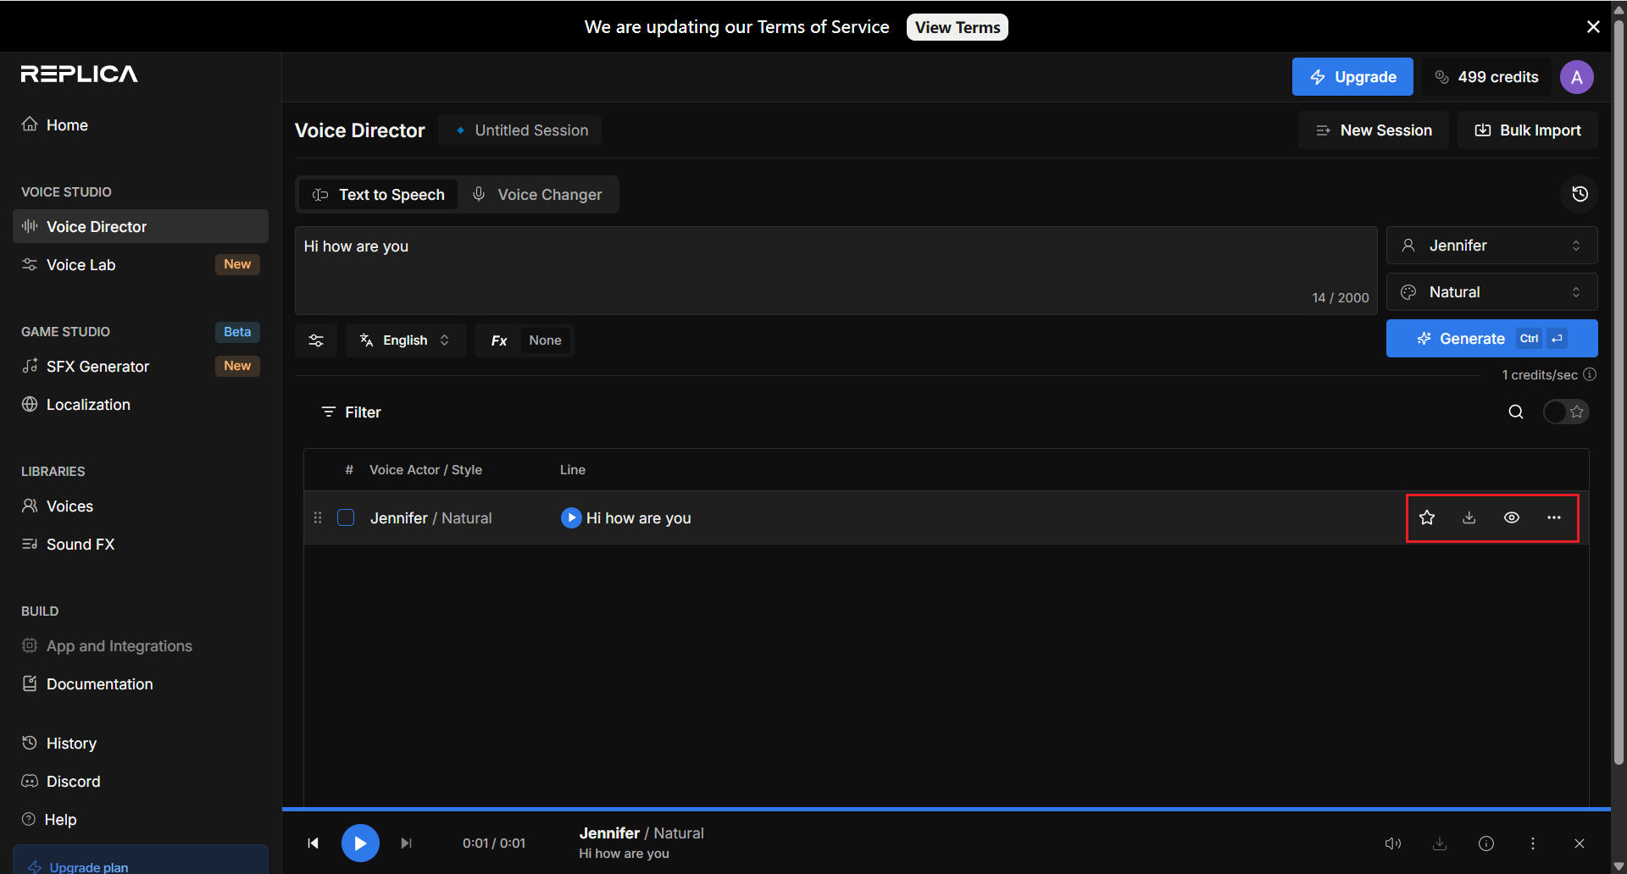Click the '1 credits/sec' text

point(1540,374)
